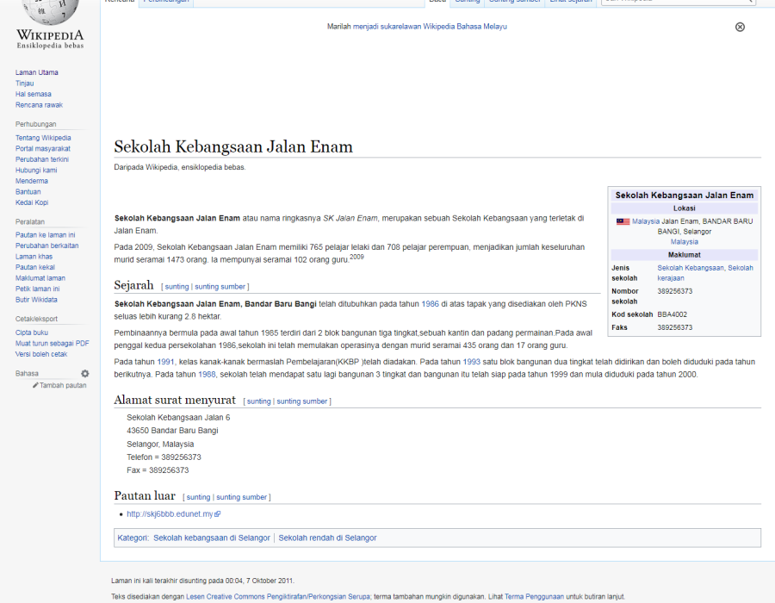
Task: Click sunting for Pautan luar section
Action: click(x=198, y=497)
